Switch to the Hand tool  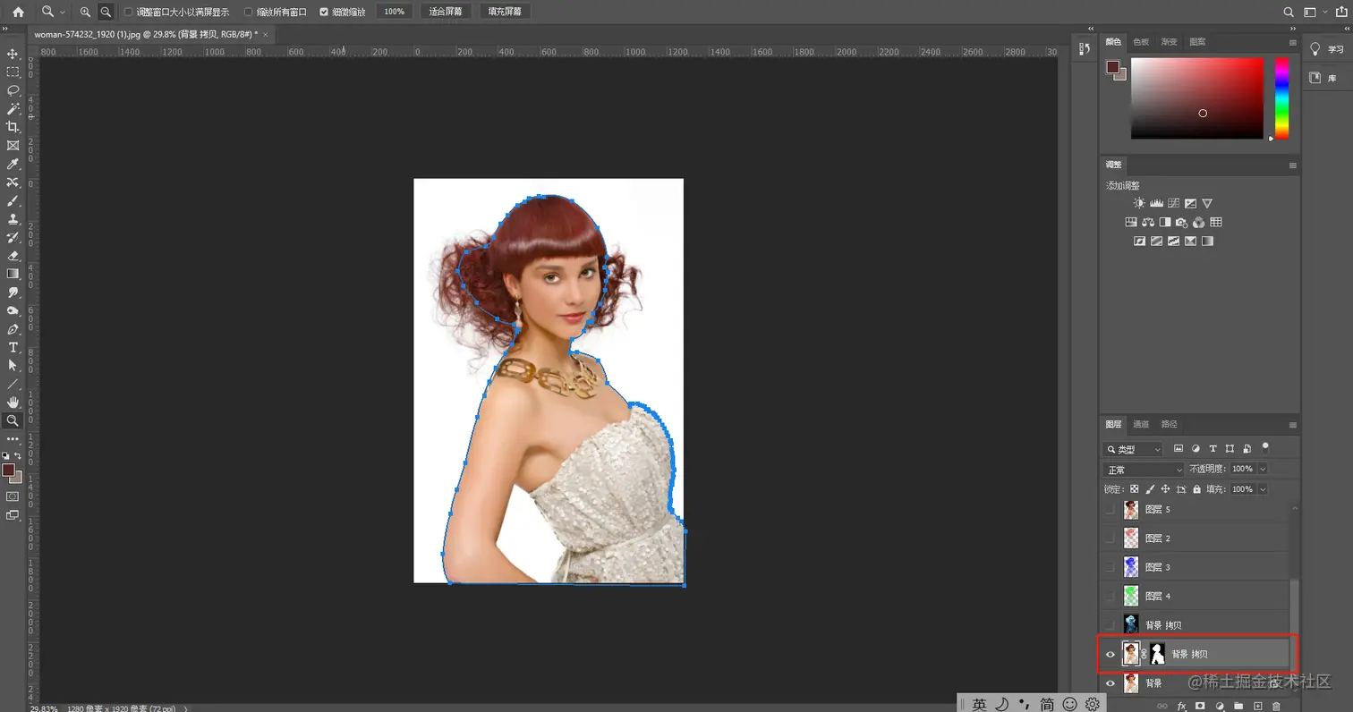point(13,403)
